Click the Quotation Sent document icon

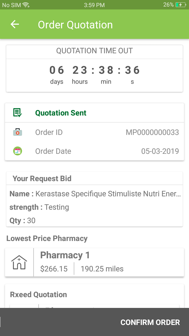[x=17, y=113]
